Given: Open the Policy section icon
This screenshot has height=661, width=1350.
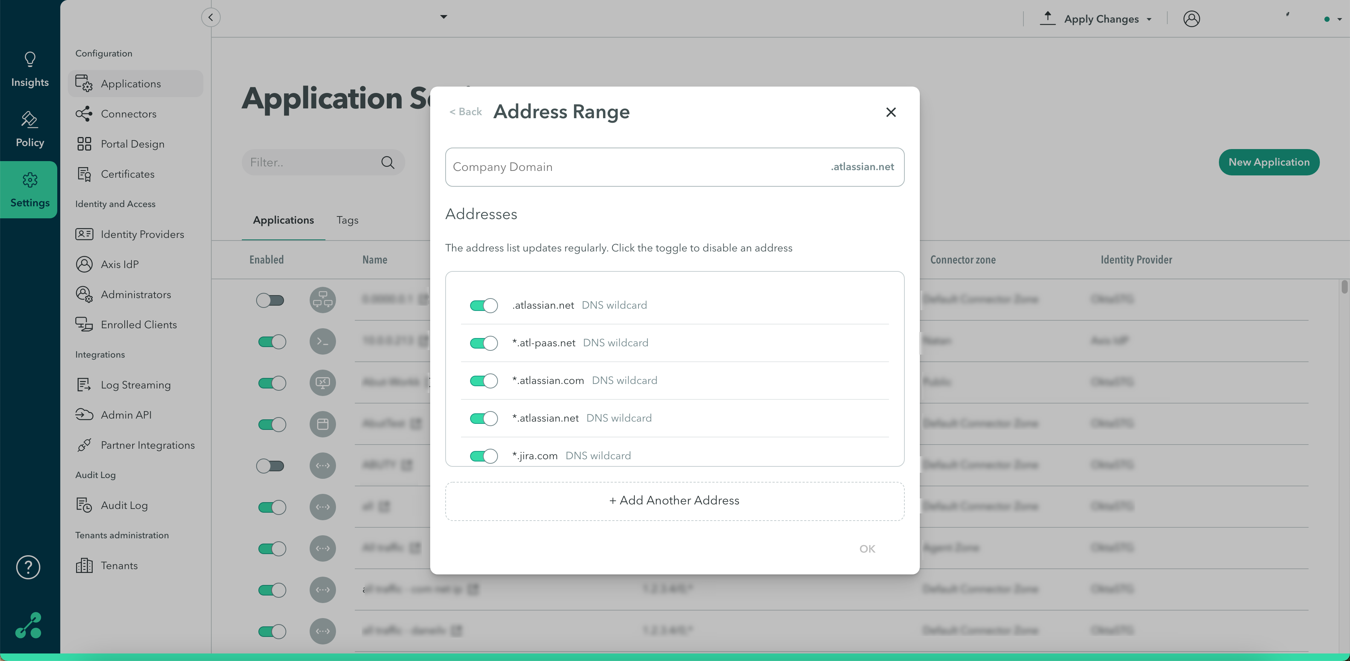Looking at the screenshot, I should click(x=30, y=120).
